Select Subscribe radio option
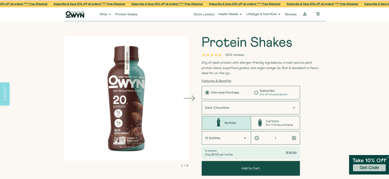The height and width of the screenshot is (179, 389). (x=256, y=93)
